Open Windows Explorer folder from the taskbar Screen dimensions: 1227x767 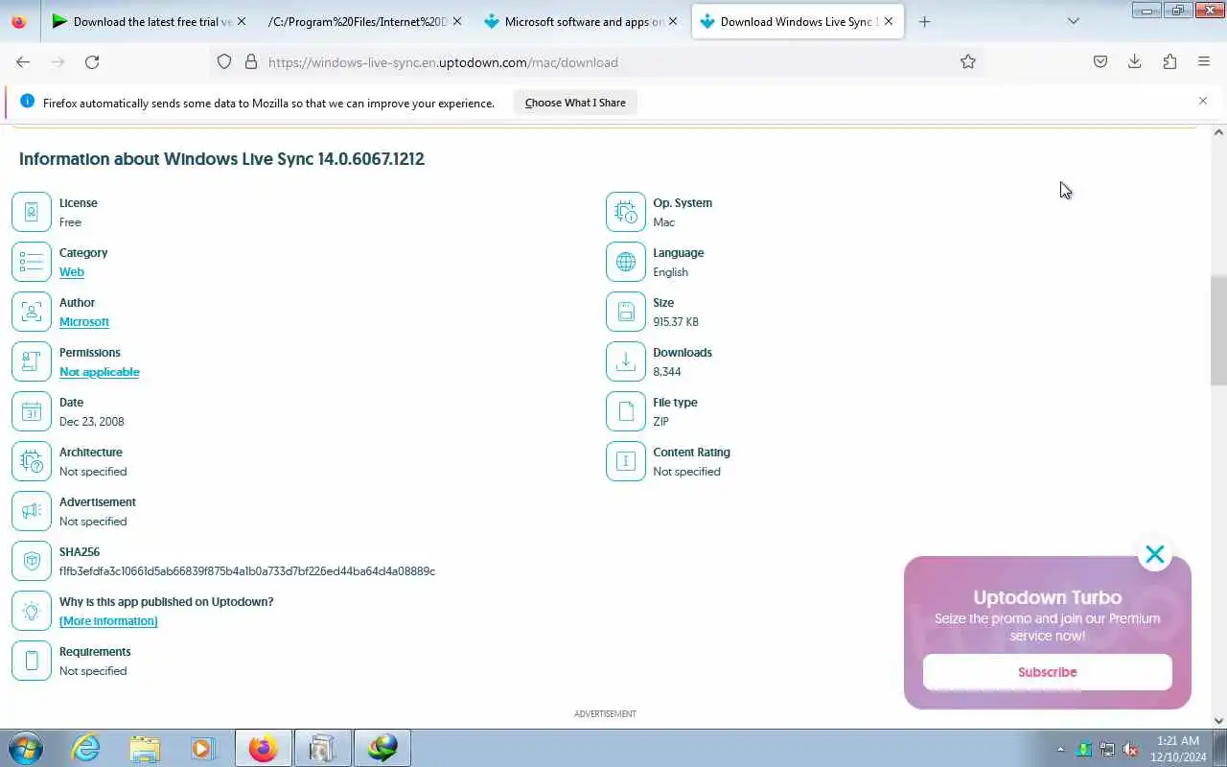pos(145,748)
